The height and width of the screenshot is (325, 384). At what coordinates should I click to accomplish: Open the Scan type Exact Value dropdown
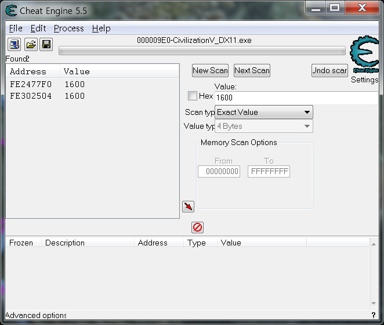pos(264,112)
